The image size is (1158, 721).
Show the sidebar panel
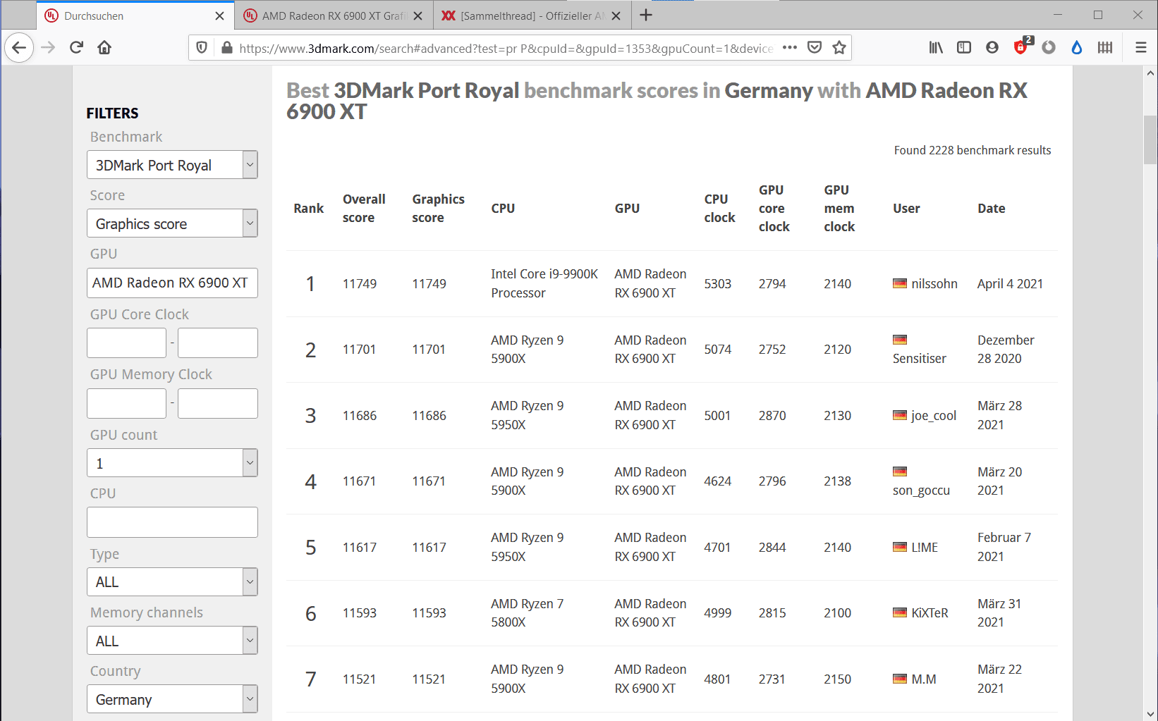pyautogui.click(x=964, y=47)
